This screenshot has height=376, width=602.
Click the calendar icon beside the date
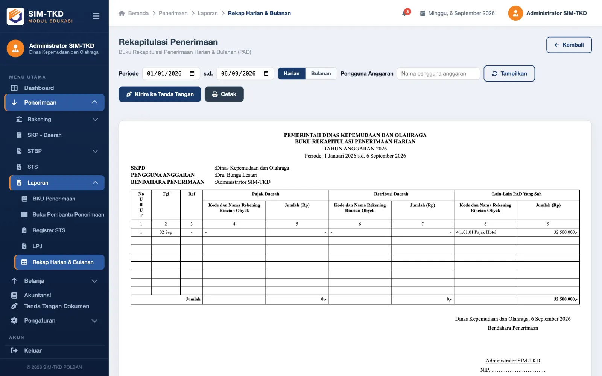(x=423, y=13)
